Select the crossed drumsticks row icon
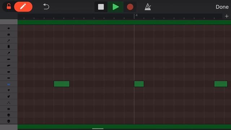 click(9, 103)
